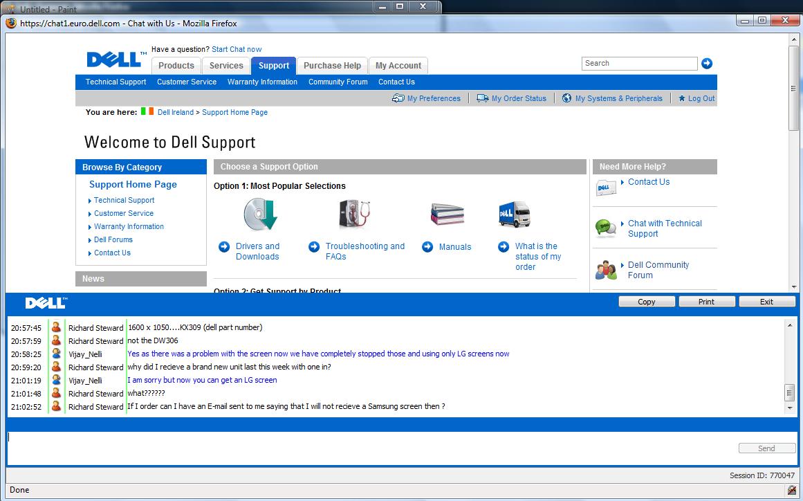The image size is (803, 501).
Task: Click the Start Chat now link
Action: point(237,49)
